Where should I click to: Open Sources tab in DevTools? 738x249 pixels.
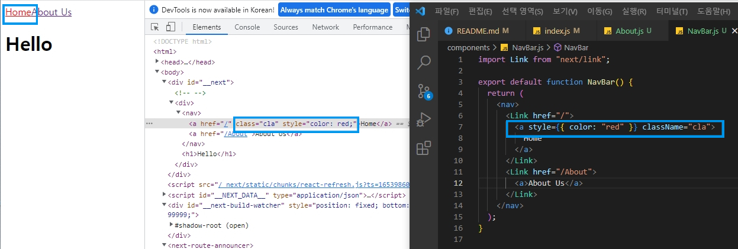pos(286,27)
